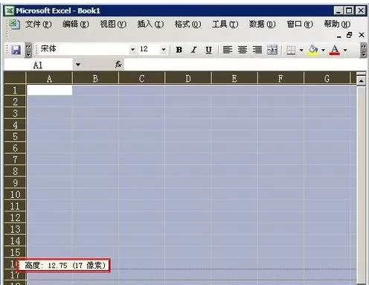Select row 13 header
The width and height of the screenshot is (369, 285).
click(x=15, y=229)
